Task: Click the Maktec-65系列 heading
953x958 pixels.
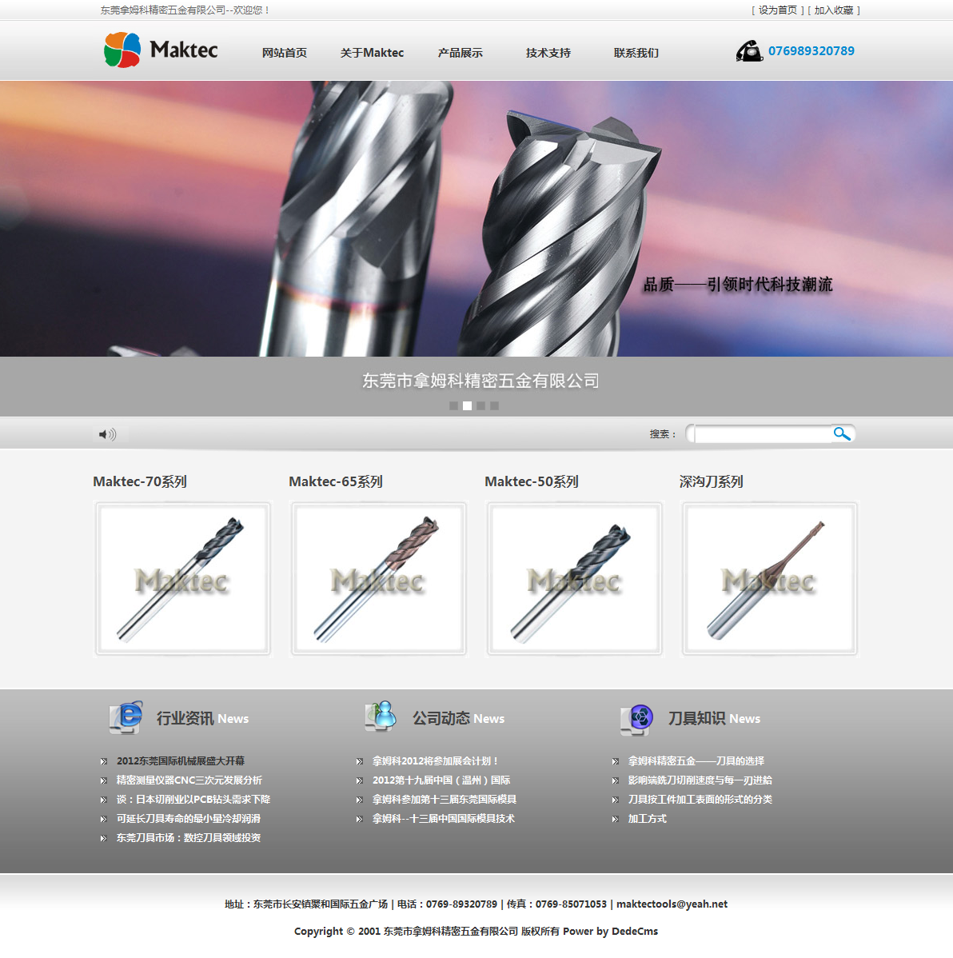Action: [336, 481]
